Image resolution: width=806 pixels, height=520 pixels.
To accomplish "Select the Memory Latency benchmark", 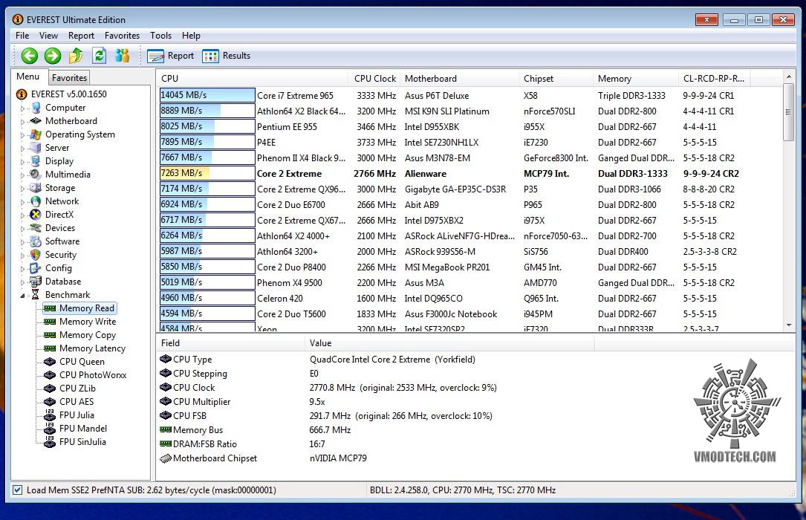I will [x=92, y=348].
